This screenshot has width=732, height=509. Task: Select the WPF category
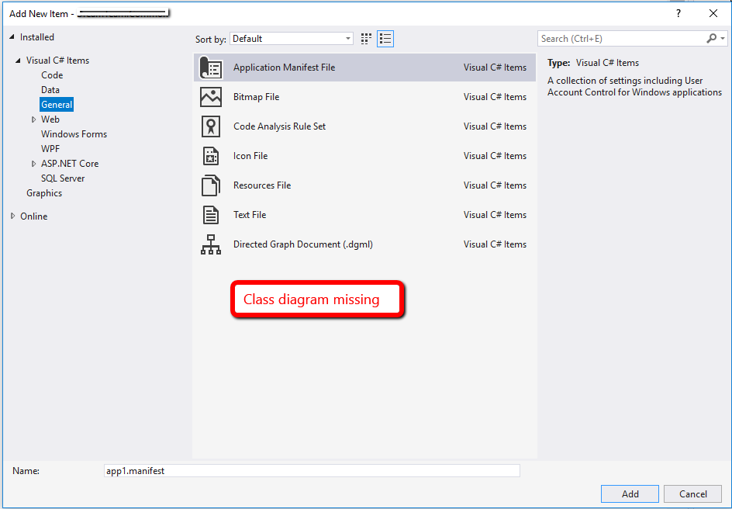click(x=50, y=148)
